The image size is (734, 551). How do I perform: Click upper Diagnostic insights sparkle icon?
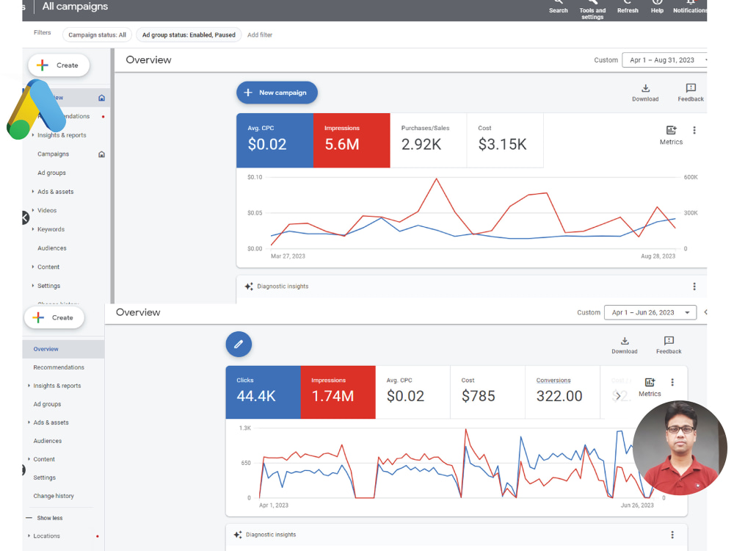[249, 287]
